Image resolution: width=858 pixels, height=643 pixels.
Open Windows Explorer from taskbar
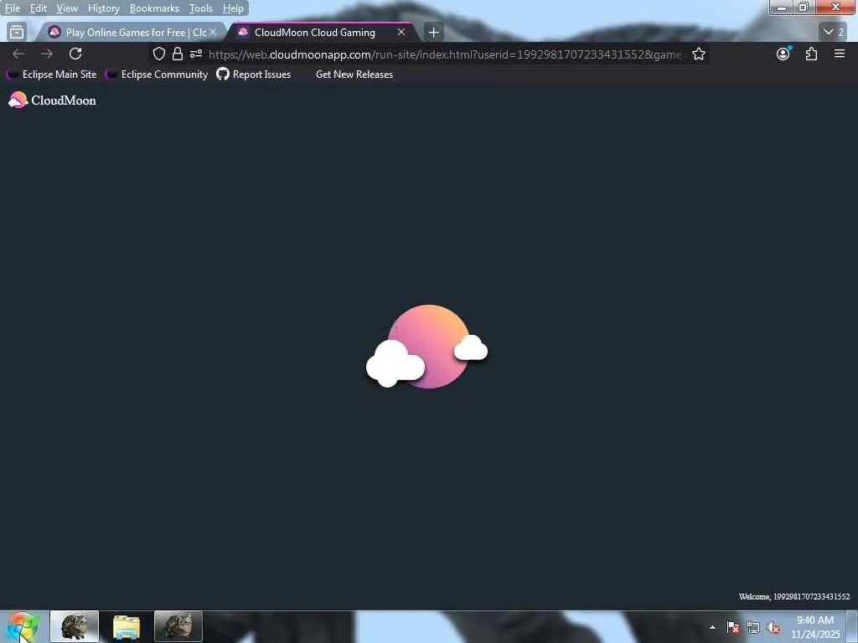point(127,626)
